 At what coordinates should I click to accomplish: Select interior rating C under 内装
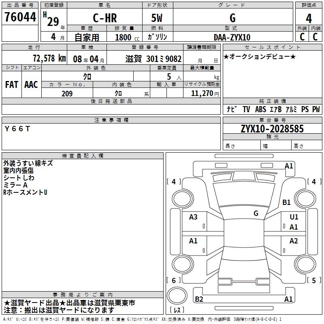pos(315,37)
